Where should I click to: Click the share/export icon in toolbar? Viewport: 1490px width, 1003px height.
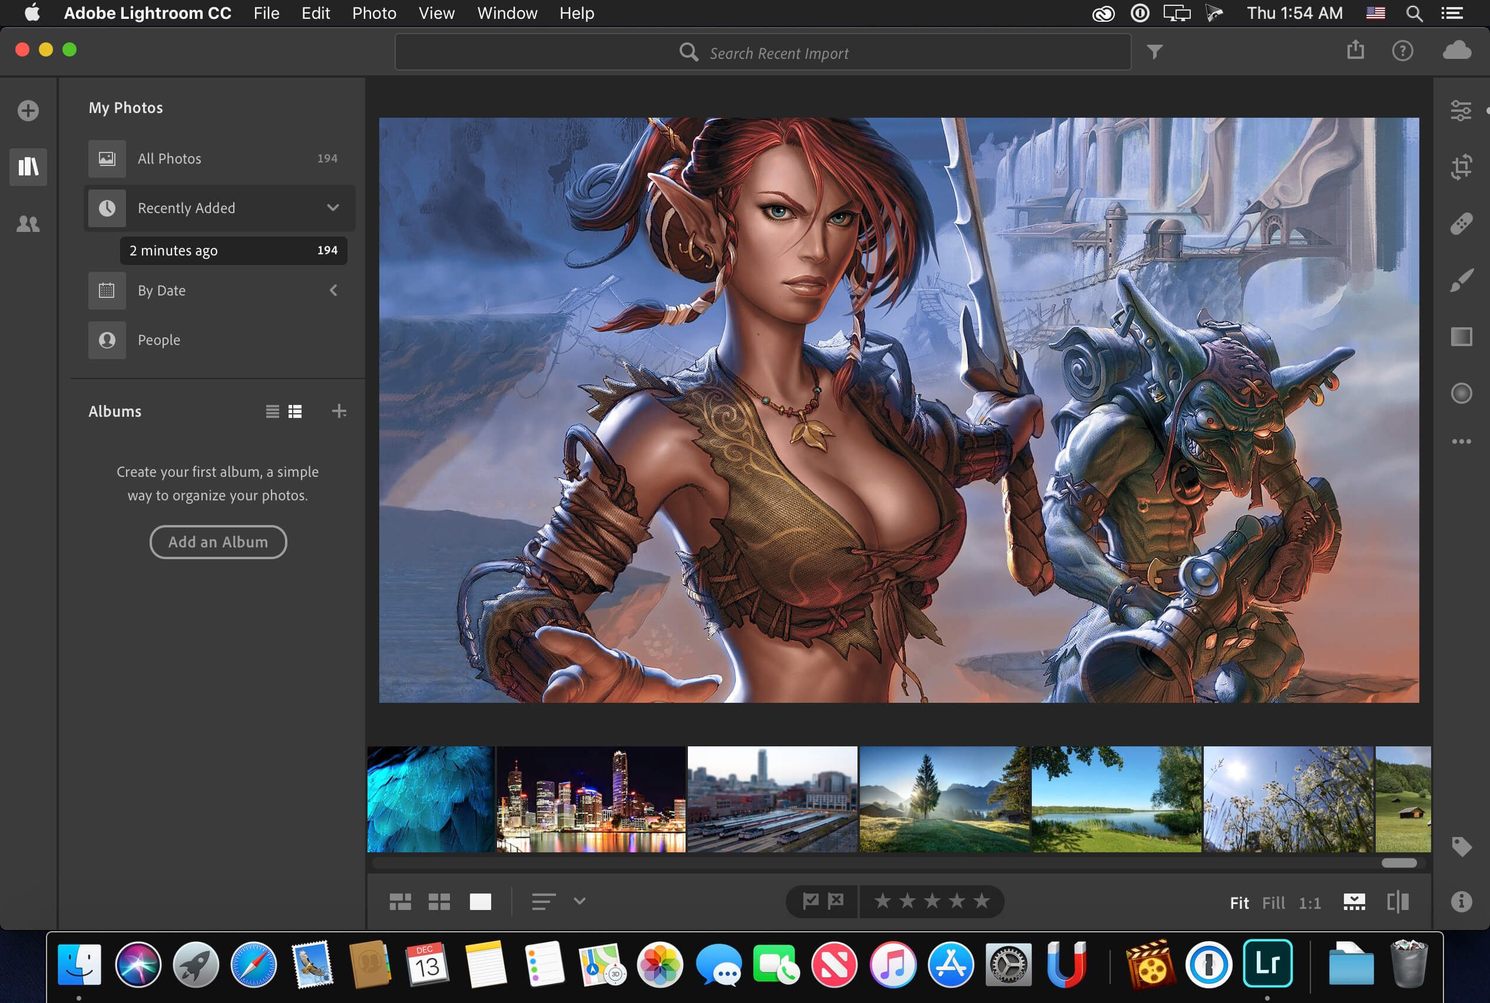(x=1356, y=51)
